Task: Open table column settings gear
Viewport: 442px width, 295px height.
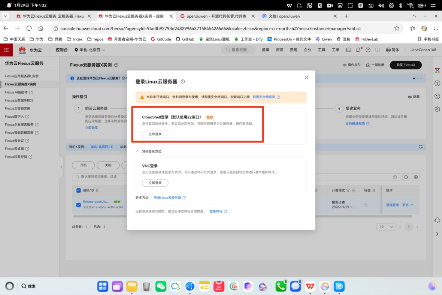Action: (x=416, y=177)
